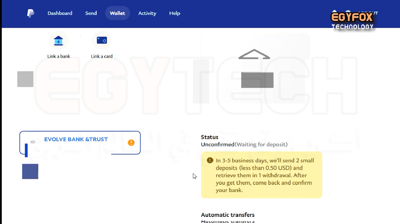
Task: Click the Status heading text
Action: point(210,137)
